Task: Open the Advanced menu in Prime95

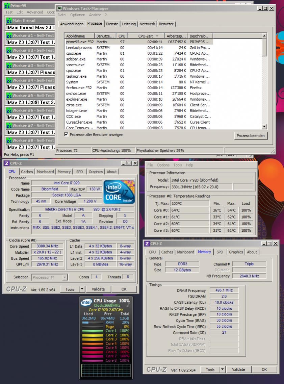Action: click(x=35, y=12)
